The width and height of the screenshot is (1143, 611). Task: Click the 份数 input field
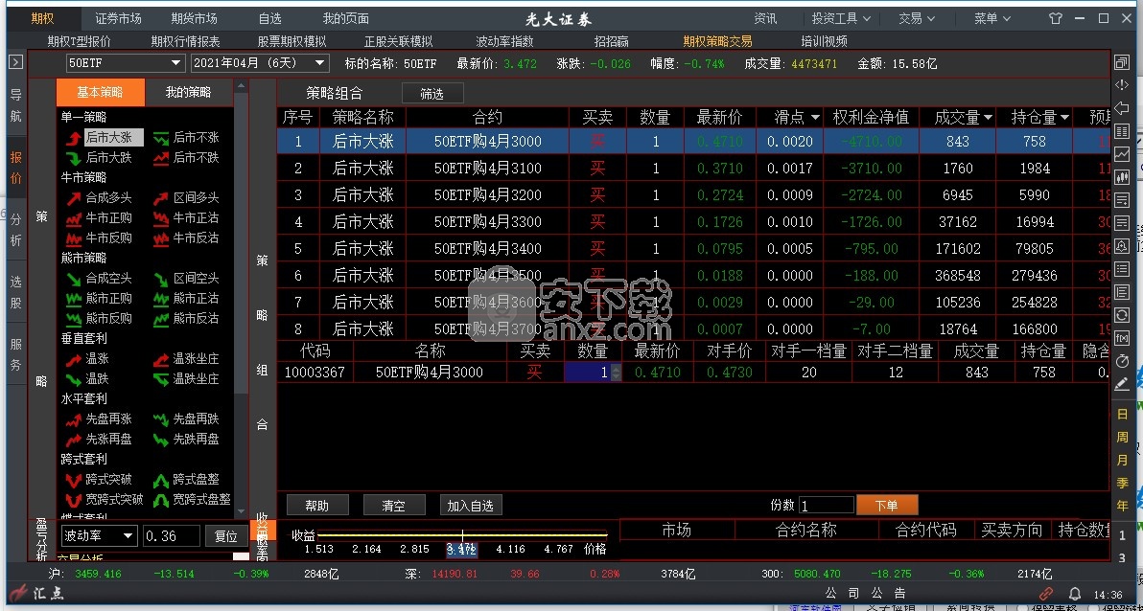(827, 505)
